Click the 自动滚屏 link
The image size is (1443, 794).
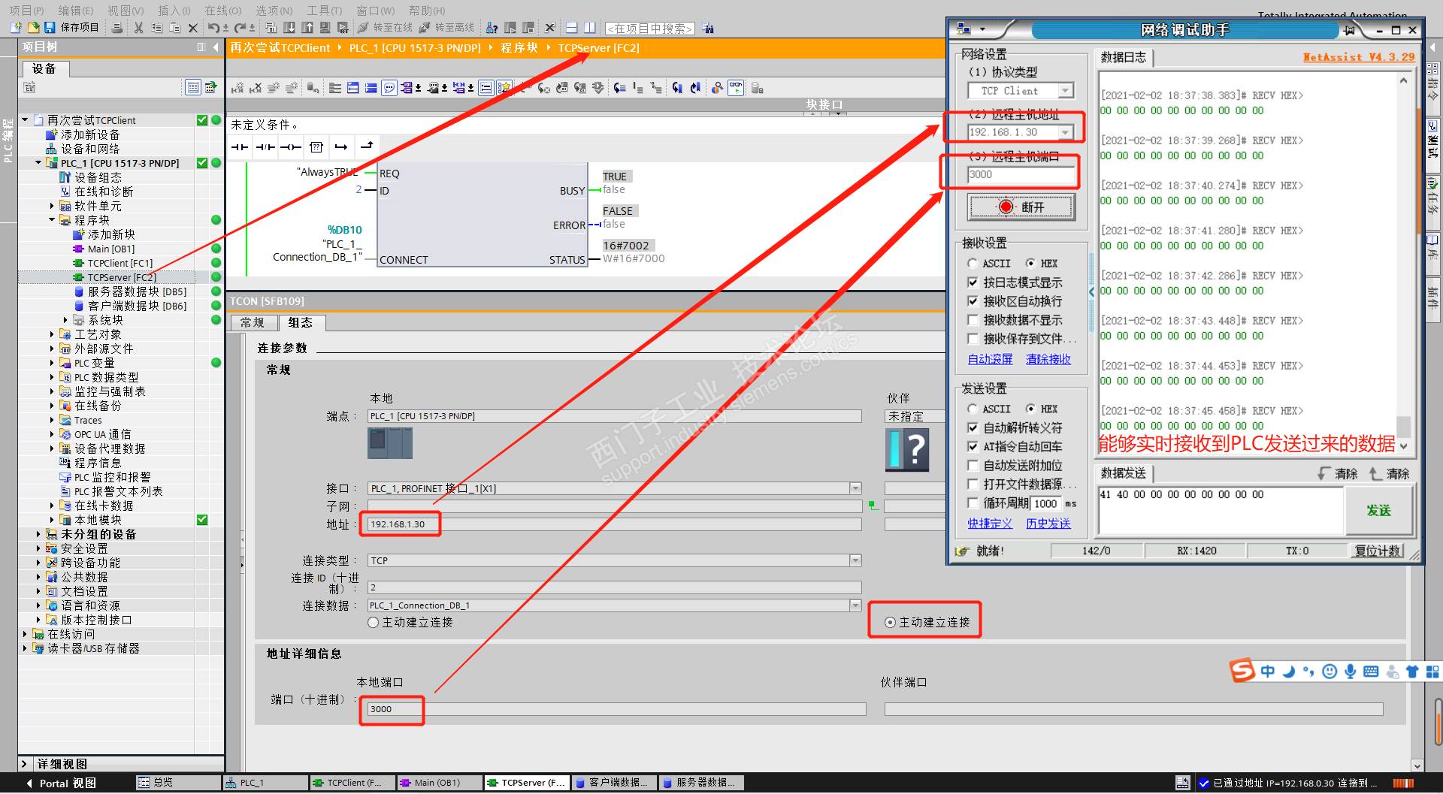990,359
